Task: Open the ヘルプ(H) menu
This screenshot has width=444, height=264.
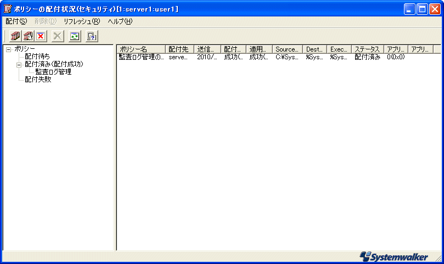Action: [120, 21]
